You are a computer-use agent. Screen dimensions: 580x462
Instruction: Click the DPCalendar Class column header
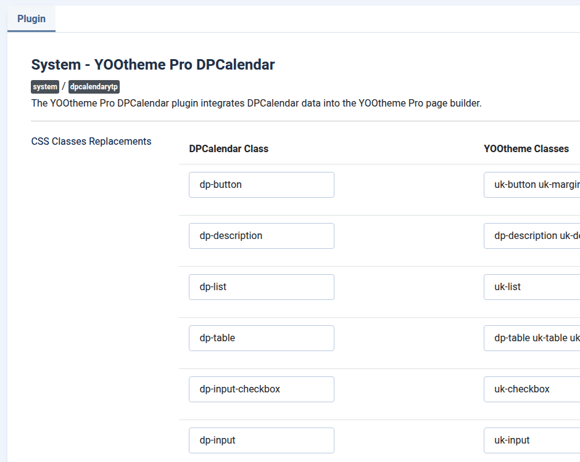(229, 149)
